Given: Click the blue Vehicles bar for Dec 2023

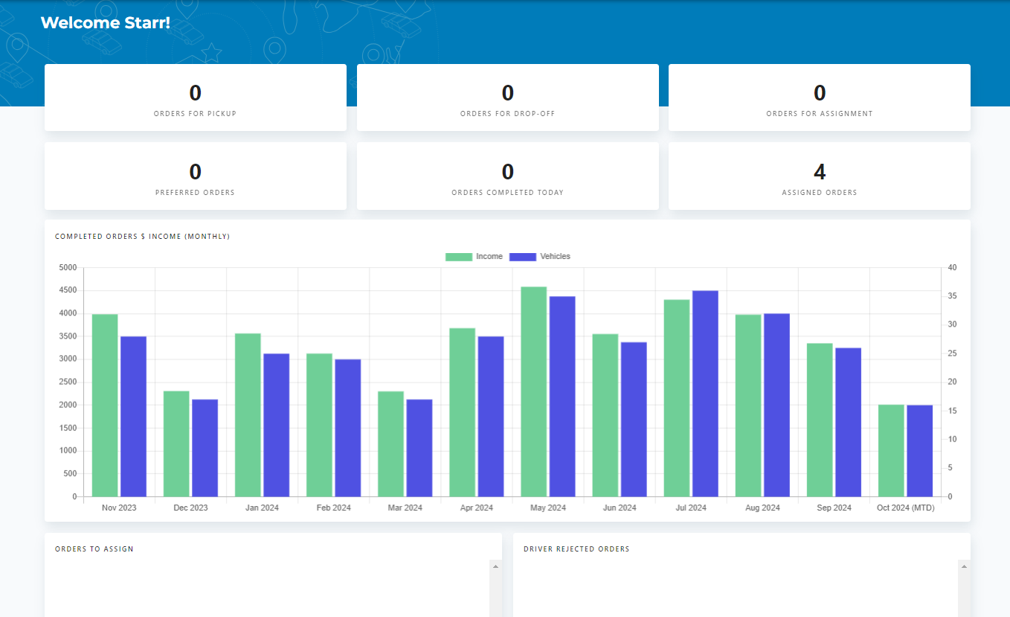Looking at the screenshot, I should pyautogui.click(x=205, y=448).
